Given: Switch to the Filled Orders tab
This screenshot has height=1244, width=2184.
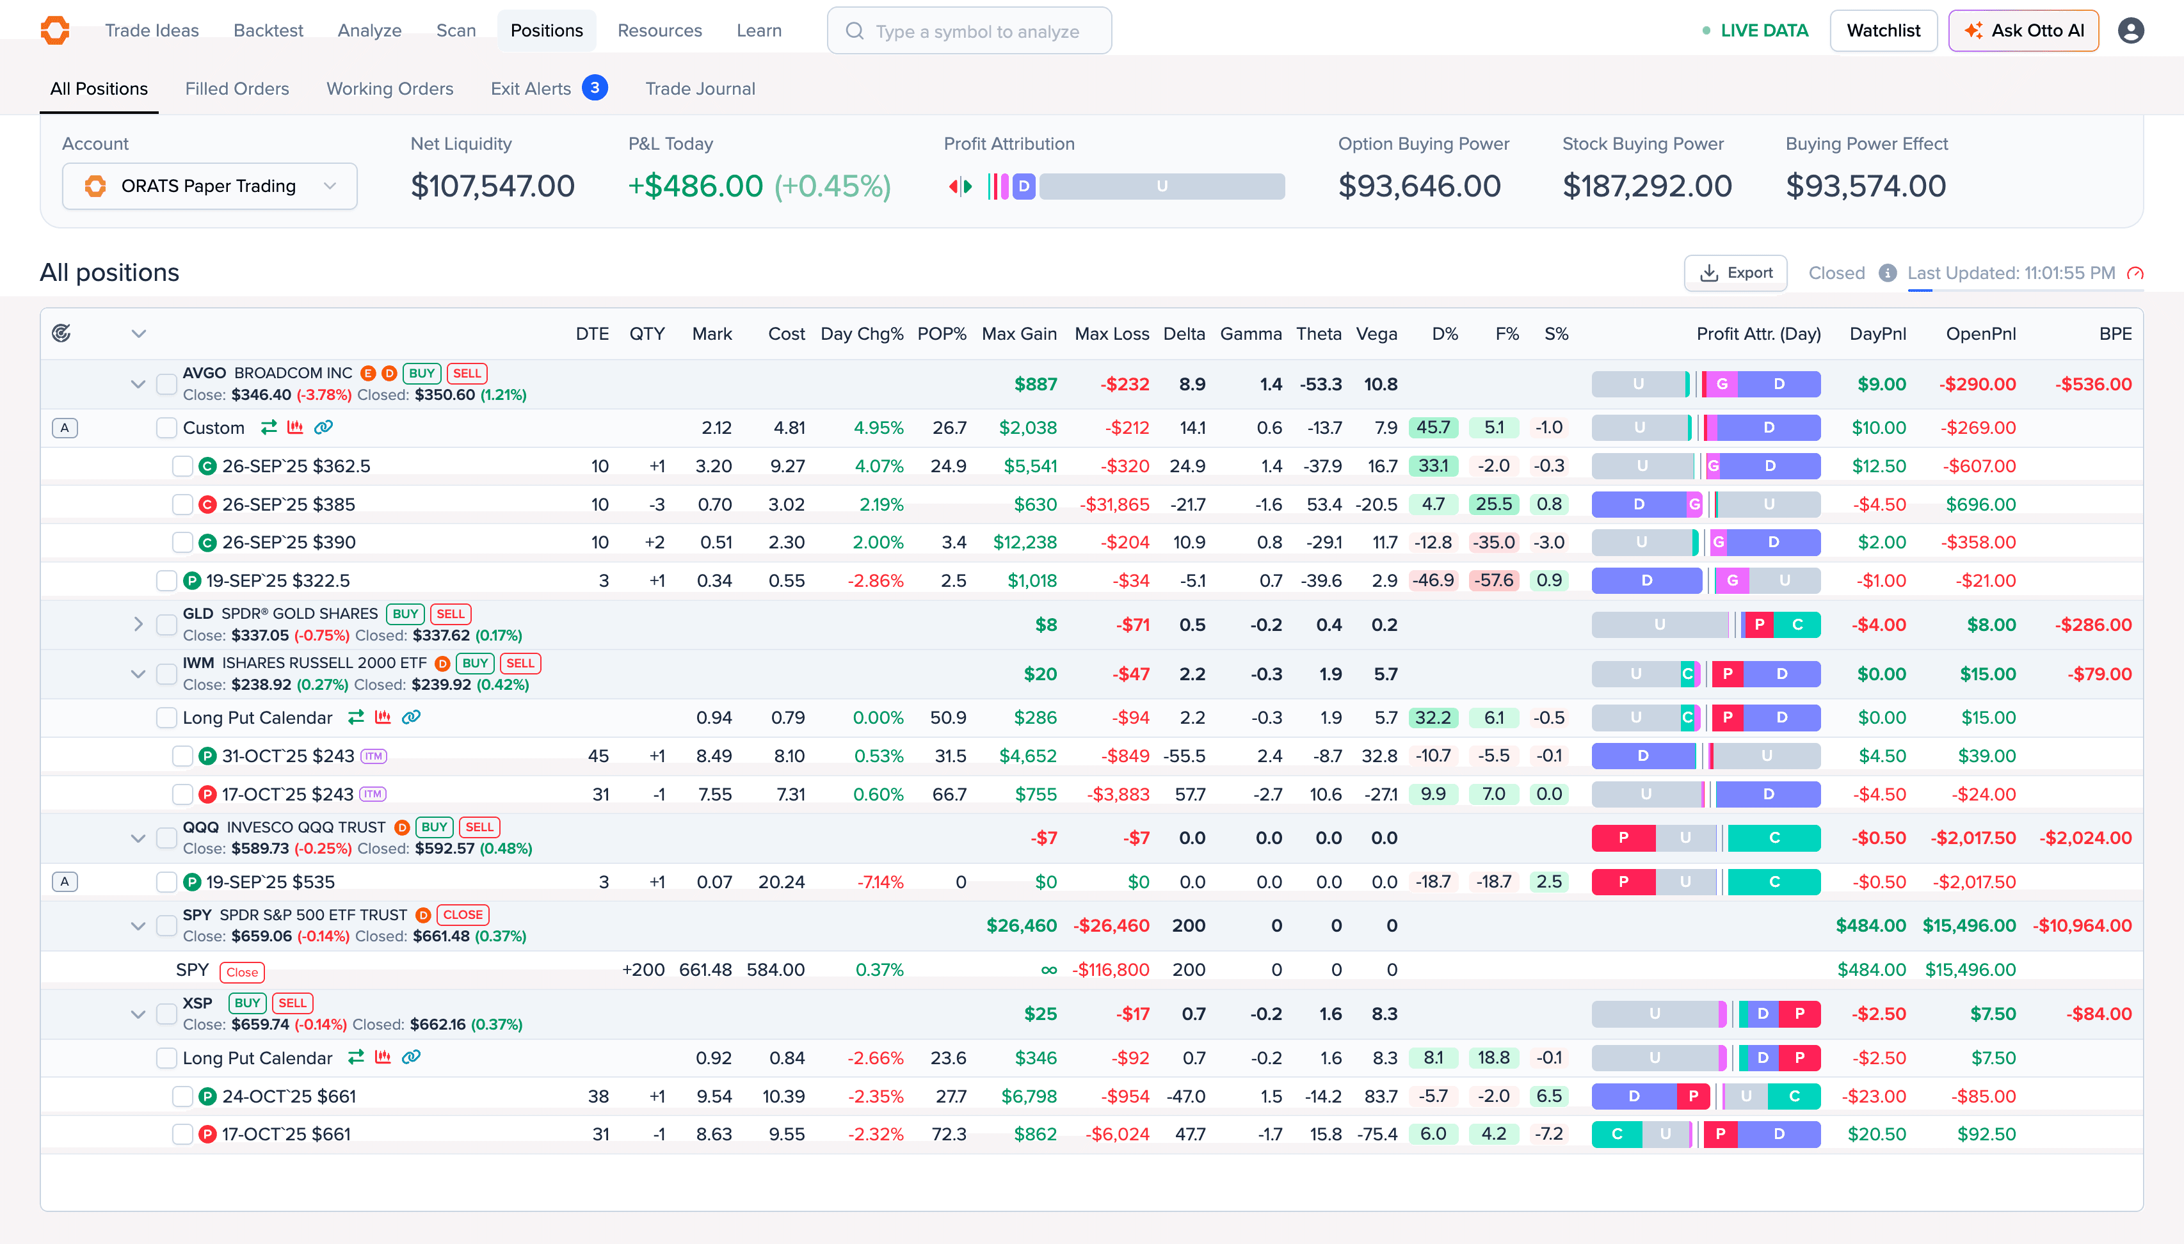Looking at the screenshot, I should [237, 88].
